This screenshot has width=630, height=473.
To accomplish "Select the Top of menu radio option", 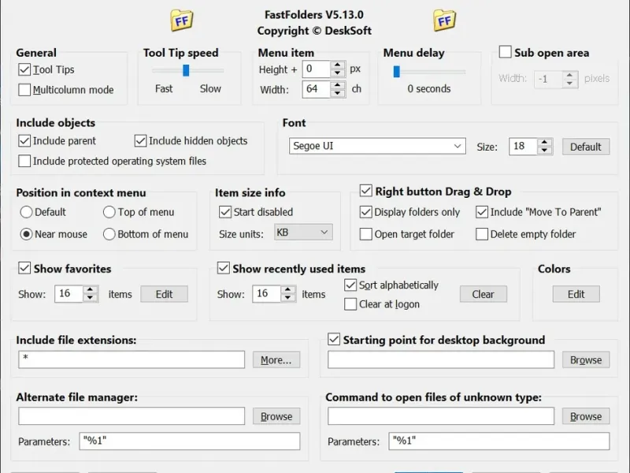I will pyautogui.click(x=109, y=212).
